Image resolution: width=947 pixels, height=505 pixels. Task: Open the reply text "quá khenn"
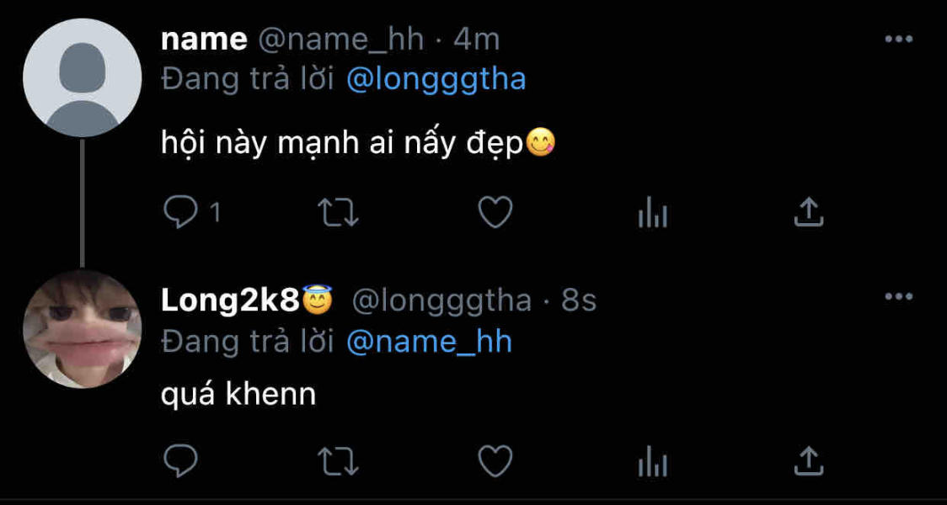(x=238, y=393)
